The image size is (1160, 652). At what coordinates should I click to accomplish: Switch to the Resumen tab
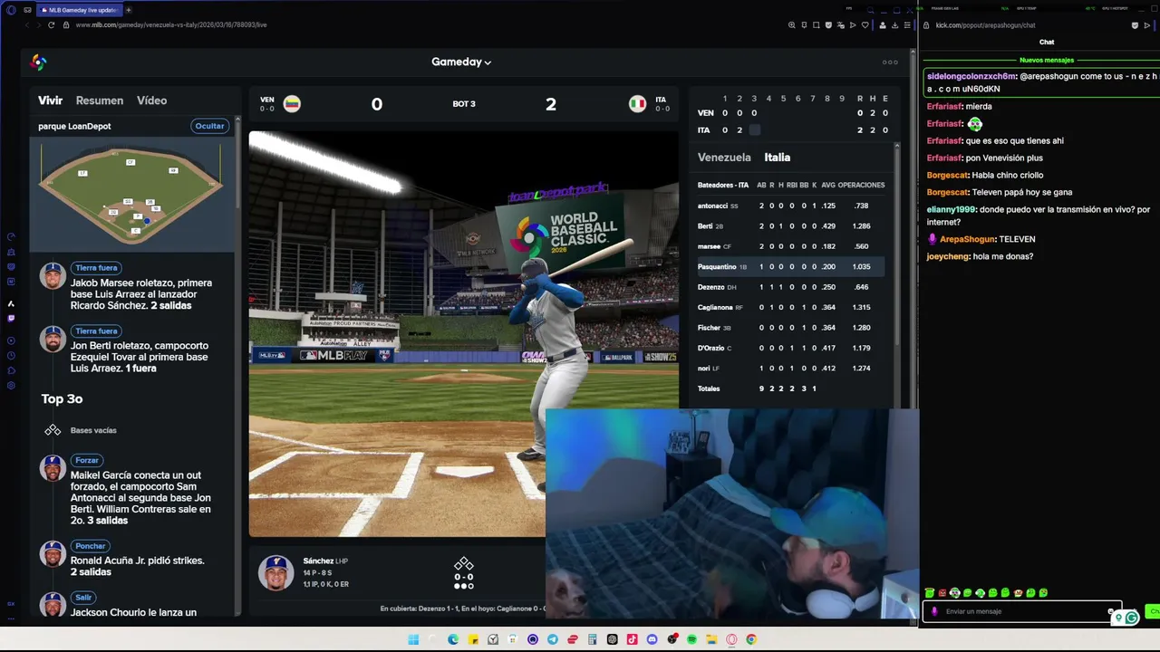100,101
